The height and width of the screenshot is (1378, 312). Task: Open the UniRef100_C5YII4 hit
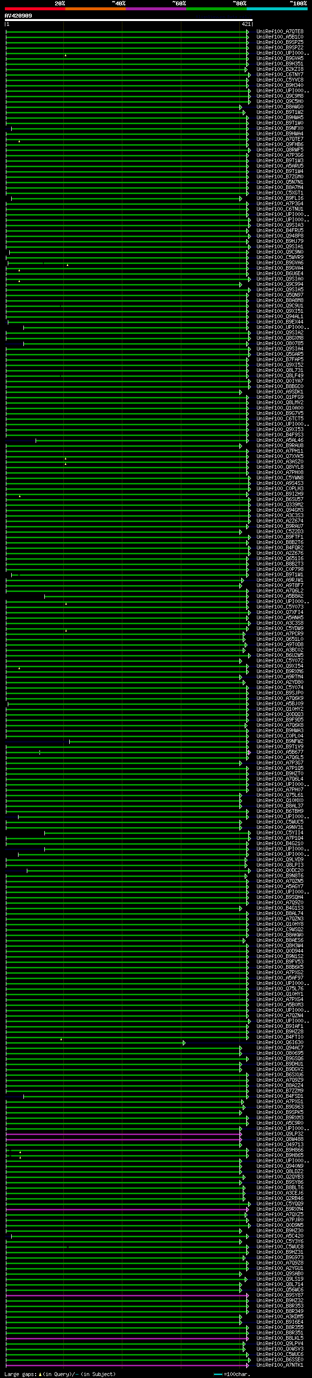click(x=279, y=833)
